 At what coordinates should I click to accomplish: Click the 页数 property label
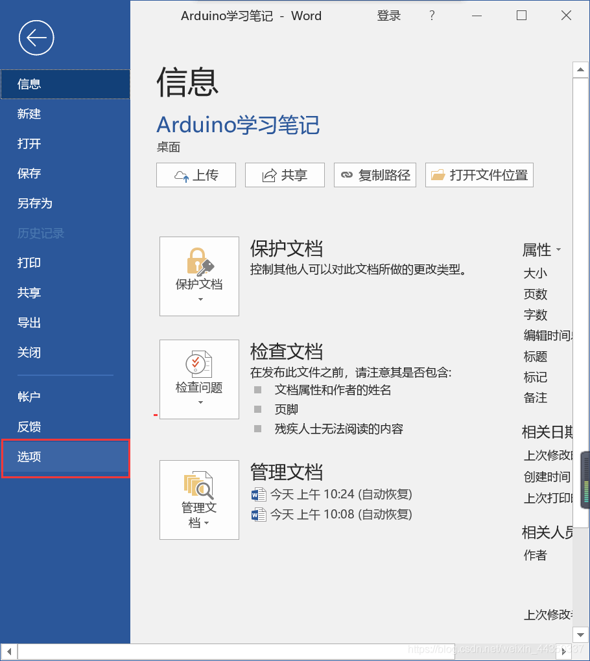[535, 294]
